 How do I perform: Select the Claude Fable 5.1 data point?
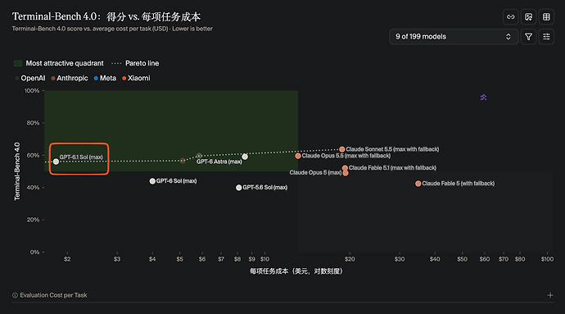coord(345,168)
